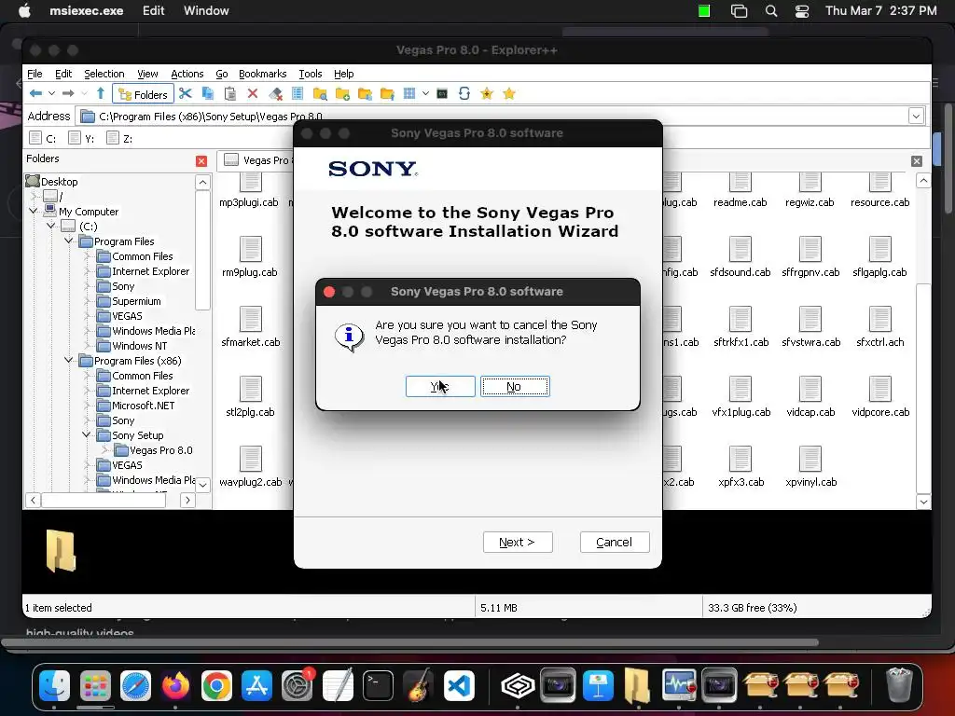Select the Supermium folder in the tree
The height and width of the screenshot is (716, 955).
point(129,301)
